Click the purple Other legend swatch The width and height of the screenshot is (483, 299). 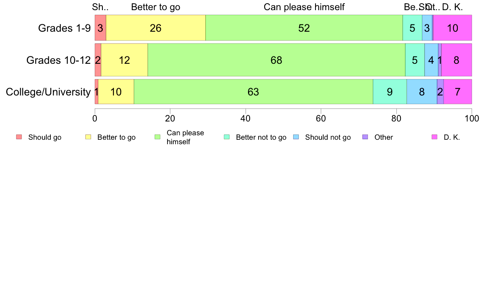coord(366,137)
